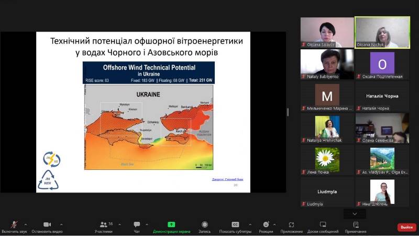Expand video options arrow beside Остановить видео
The height and width of the screenshot is (236, 419).
click(x=61, y=224)
